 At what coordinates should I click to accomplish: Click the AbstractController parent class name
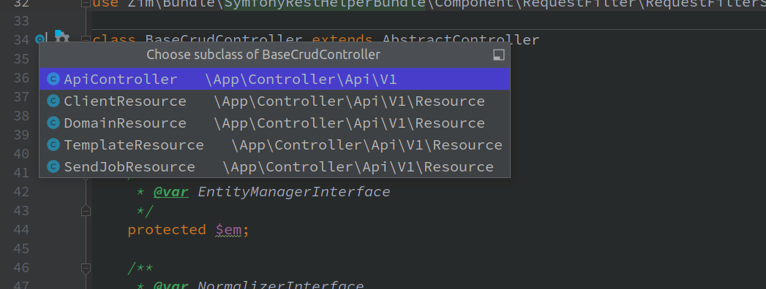(461, 39)
